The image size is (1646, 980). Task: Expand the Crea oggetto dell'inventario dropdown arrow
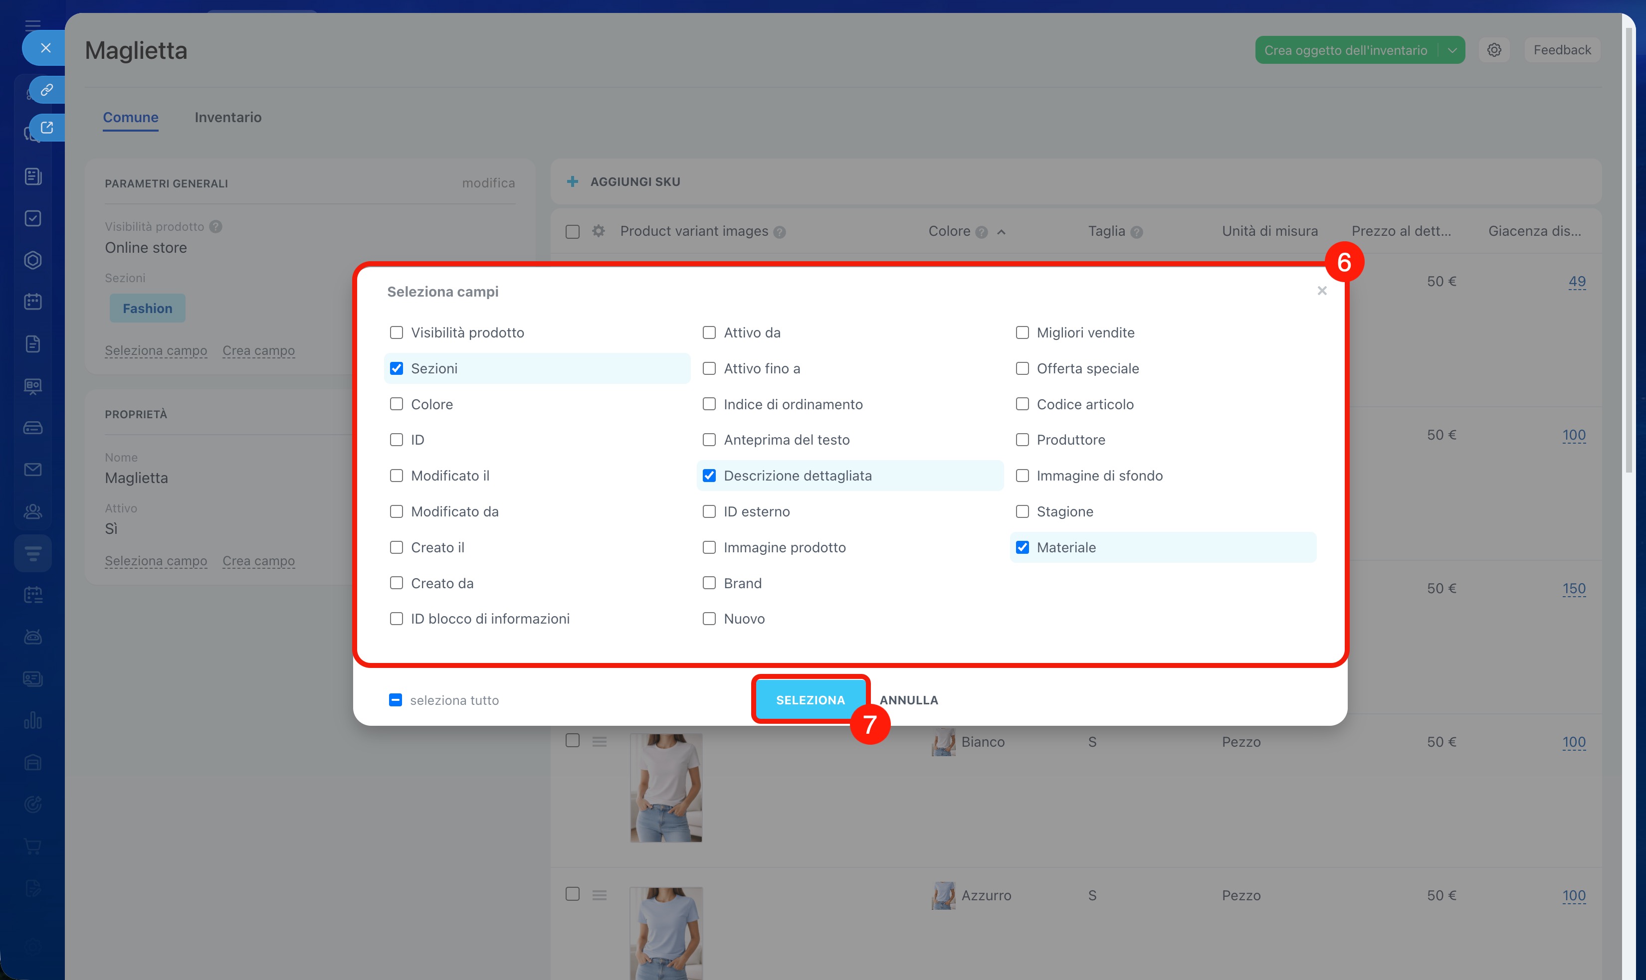tap(1452, 50)
